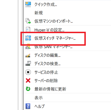Open the 表示 submenu
Viewport: 111px width, 110px height.
click(39, 98)
